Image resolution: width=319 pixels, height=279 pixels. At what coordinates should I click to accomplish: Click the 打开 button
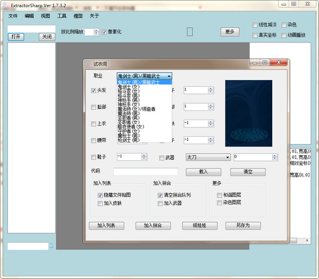point(16,37)
